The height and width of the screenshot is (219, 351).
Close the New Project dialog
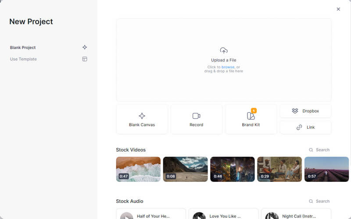click(338, 9)
